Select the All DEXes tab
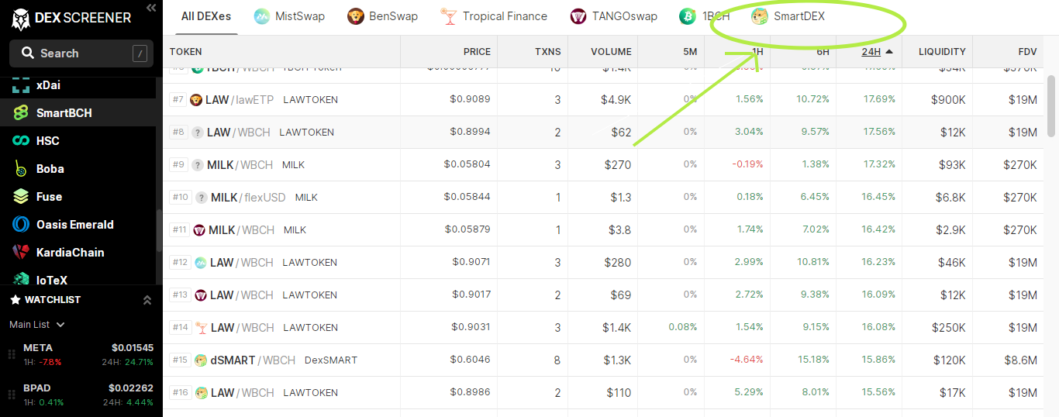This screenshot has width=1059, height=417. pos(206,16)
